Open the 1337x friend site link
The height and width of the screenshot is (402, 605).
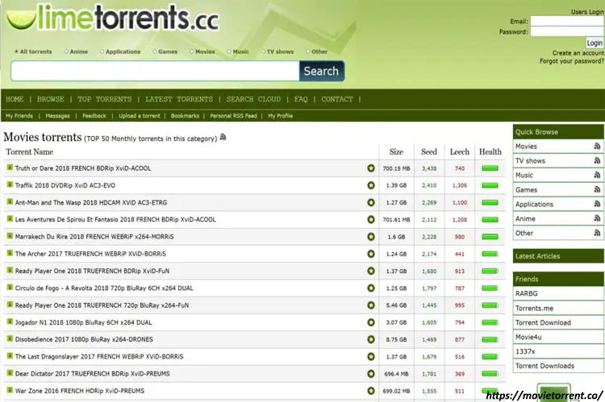525,351
